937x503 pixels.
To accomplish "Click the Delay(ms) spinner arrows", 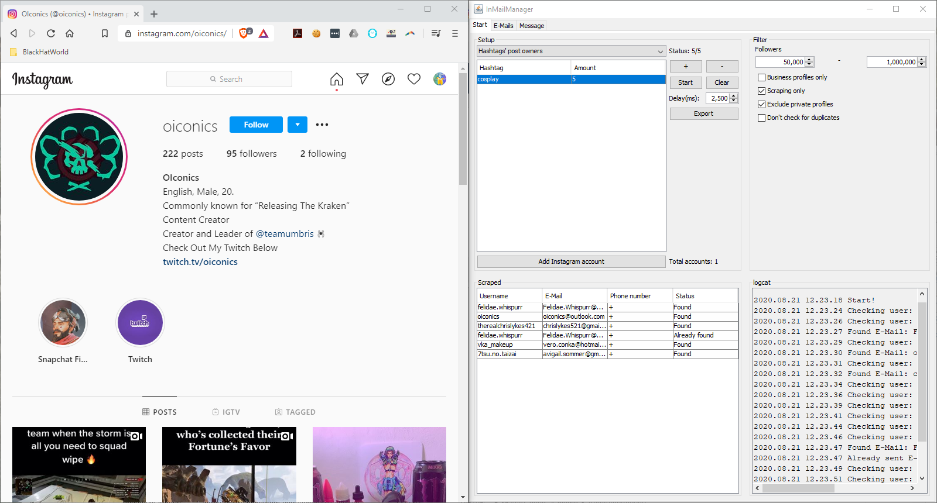I will [x=734, y=98].
